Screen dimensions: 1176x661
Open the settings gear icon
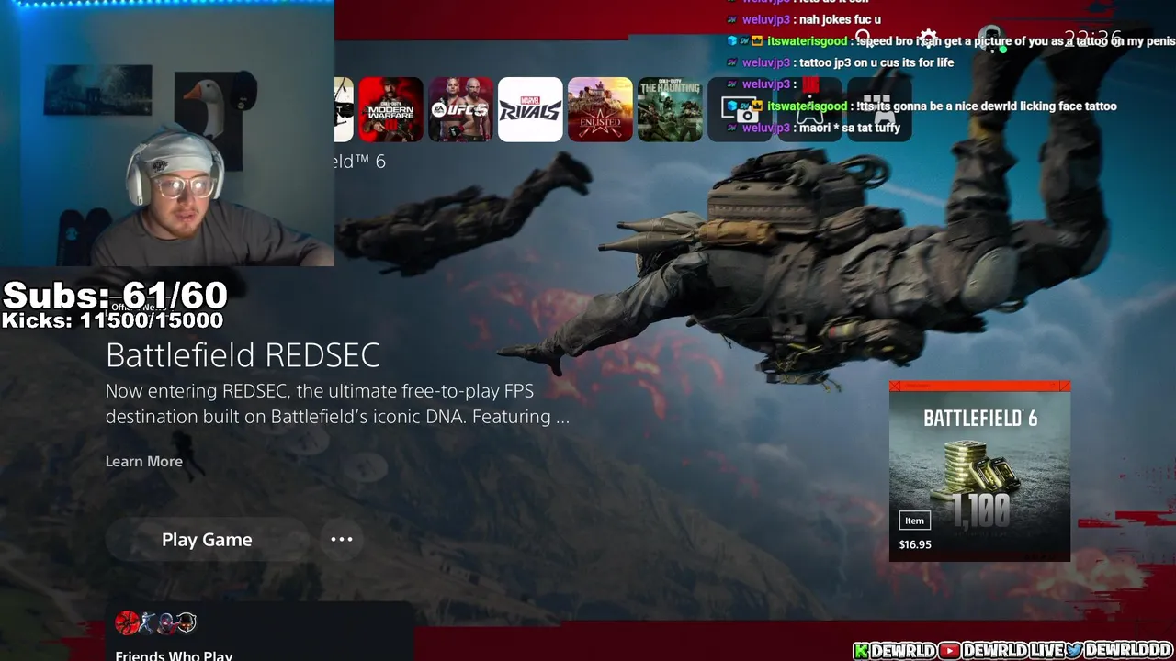pyautogui.click(x=929, y=39)
